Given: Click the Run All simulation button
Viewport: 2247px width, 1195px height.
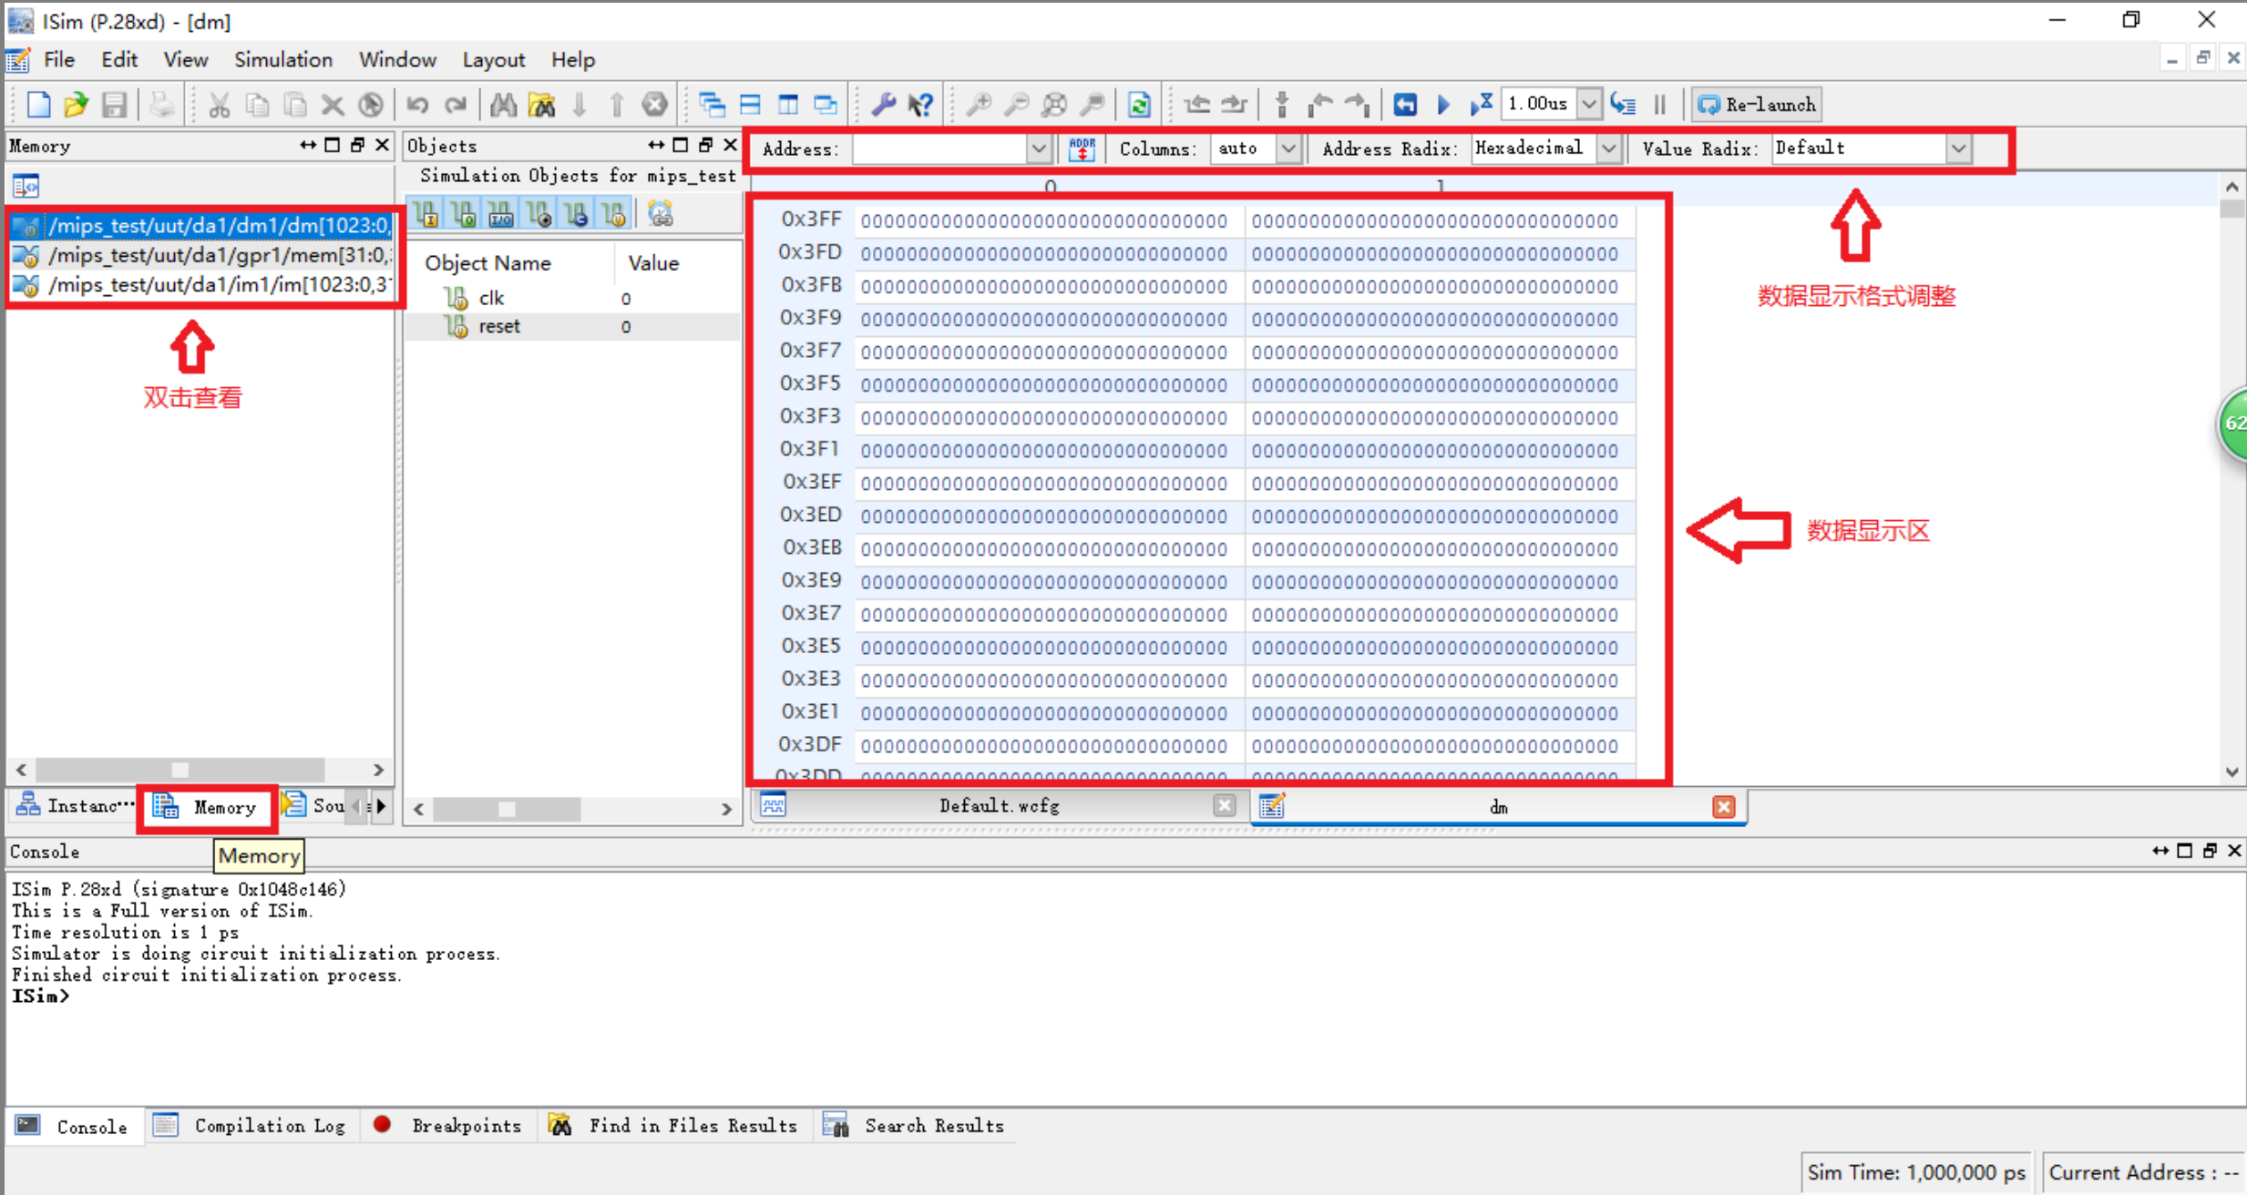Looking at the screenshot, I should coord(1443,105).
